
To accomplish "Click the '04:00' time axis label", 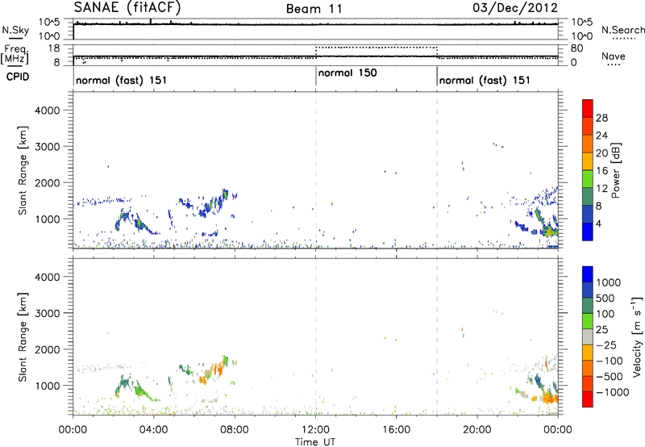I will coord(154,430).
